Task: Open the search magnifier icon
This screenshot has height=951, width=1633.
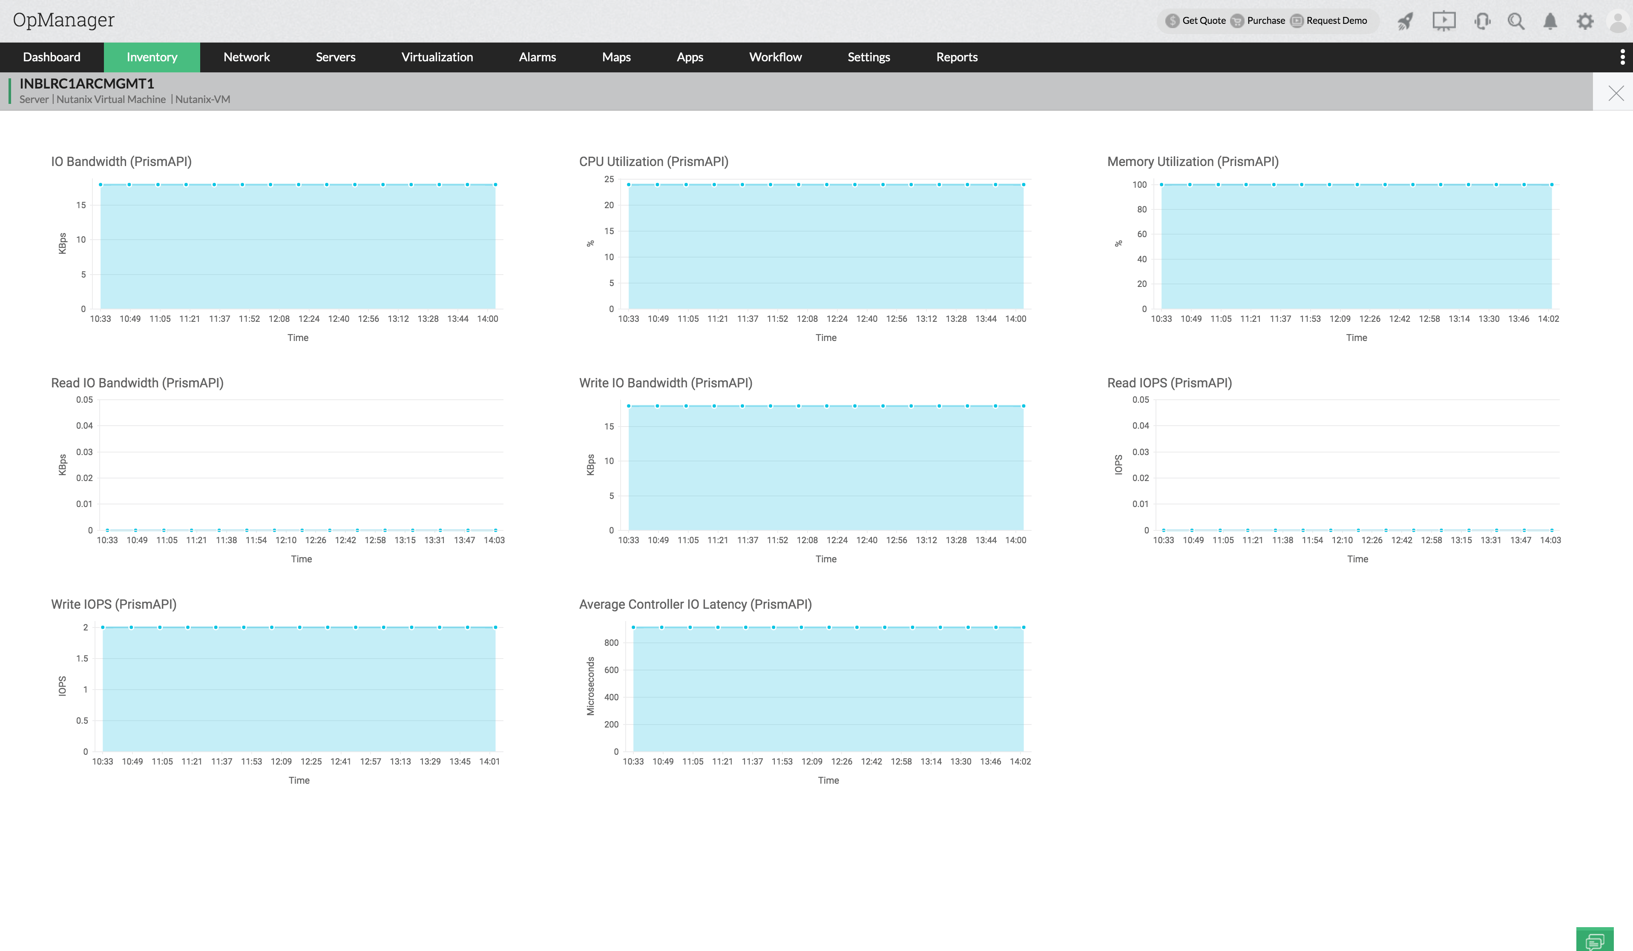Action: (x=1516, y=21)
